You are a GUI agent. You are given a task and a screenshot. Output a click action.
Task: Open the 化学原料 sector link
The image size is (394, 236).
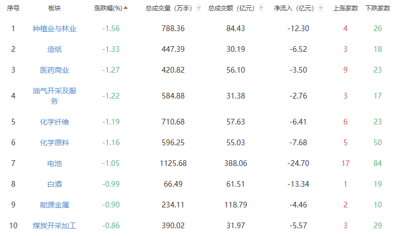[55, 143]
